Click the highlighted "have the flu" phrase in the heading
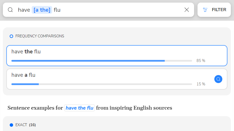234x131 pixels. (80, 108)
